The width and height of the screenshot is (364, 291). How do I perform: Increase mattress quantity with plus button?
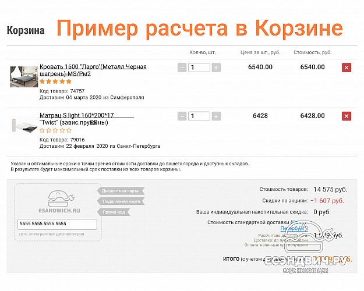(216, 116)
